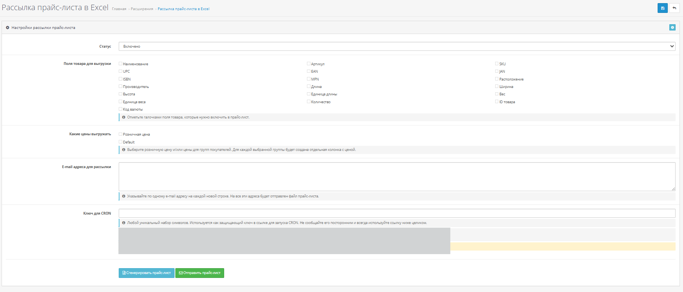Enable the Наименование checkbox
Viewport: 683px width, 292px height.
[x=121, y=64]
